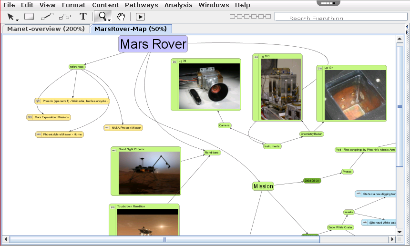Activate the link drawing tool
Image resolution: width=410 pixels, height=246 pixels.
(x=47, y=17)
